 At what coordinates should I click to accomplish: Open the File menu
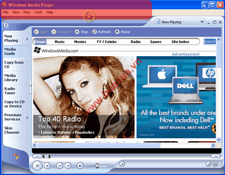[6, 12]
